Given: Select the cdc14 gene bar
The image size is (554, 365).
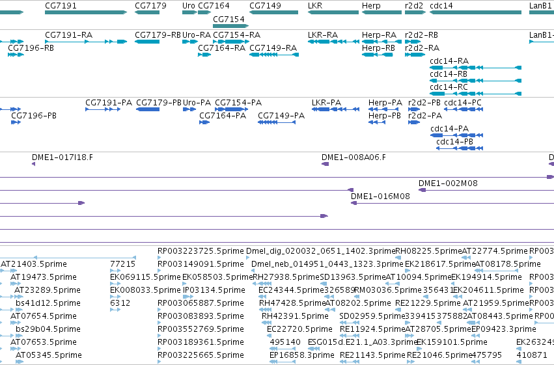Looking at the screenshot, I should 476,12.
